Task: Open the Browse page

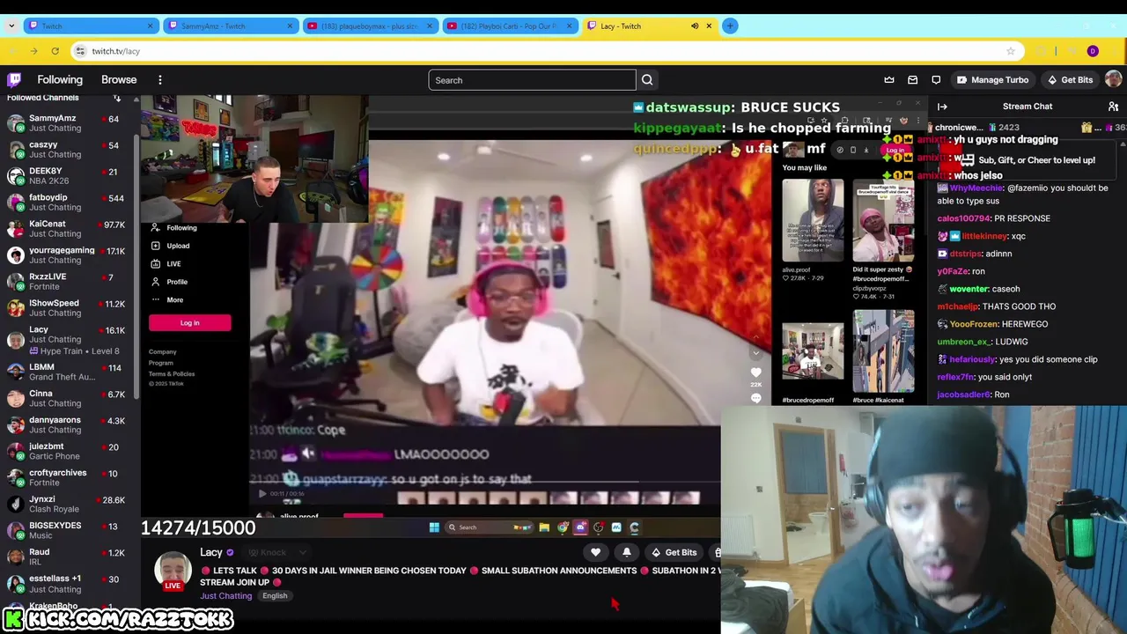Action: click(119, 80)
